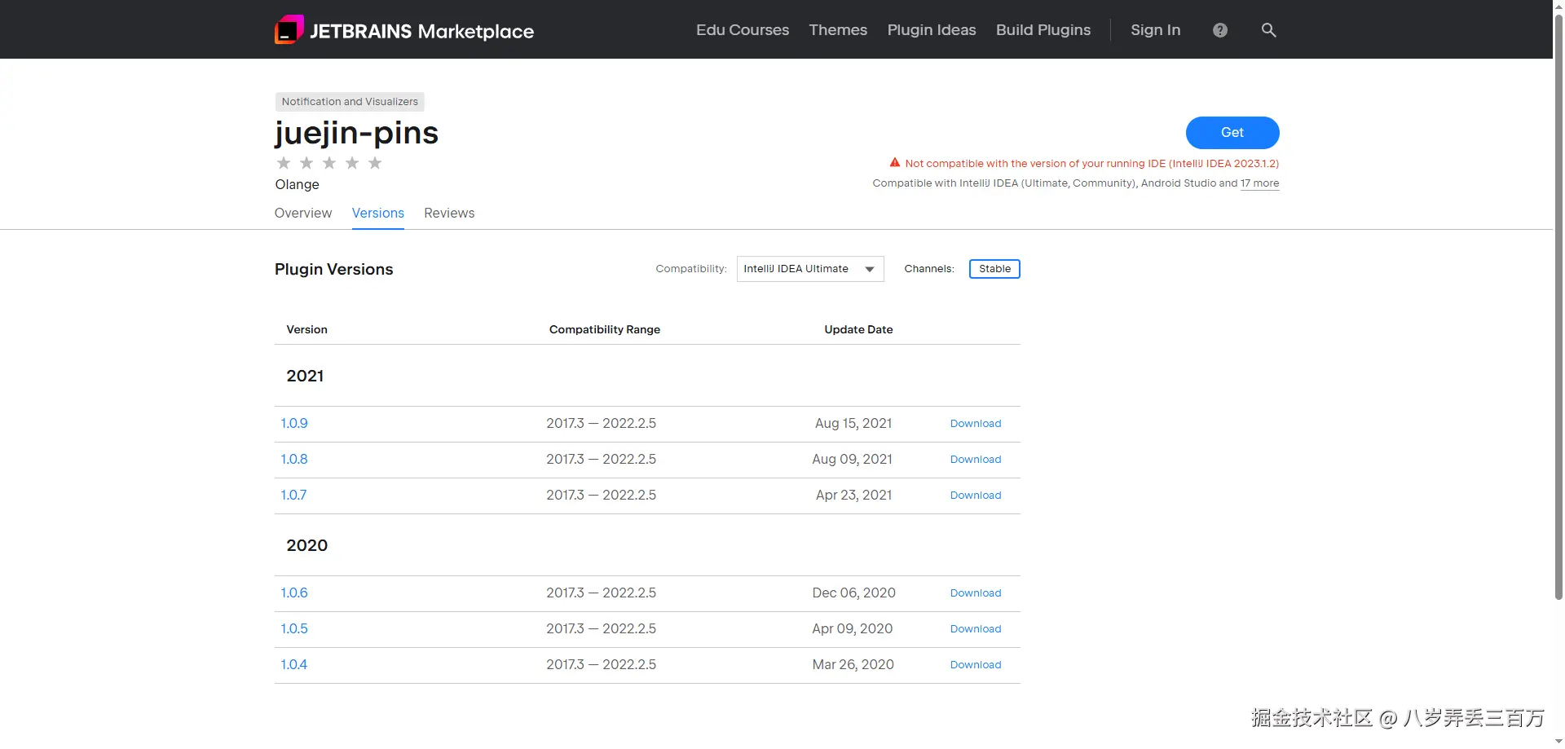Expand the '17 more' compatible products link
This screenshot has width=1565, height=749.
(1259, 183)
